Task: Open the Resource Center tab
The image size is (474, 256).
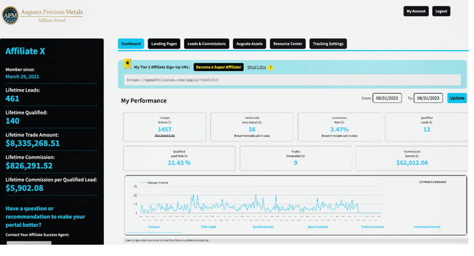Action: click(288, 43)
